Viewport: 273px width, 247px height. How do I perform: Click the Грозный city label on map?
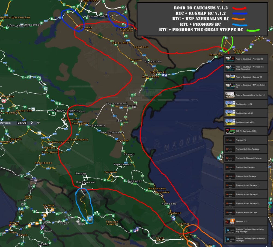111,172
